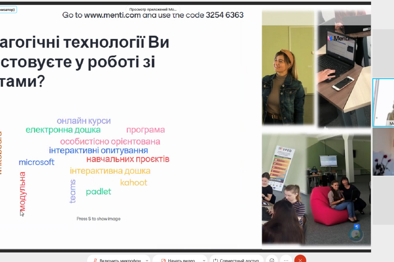Click the www.menti.com address on slide

pyautogui.click(x=113, y=15)
